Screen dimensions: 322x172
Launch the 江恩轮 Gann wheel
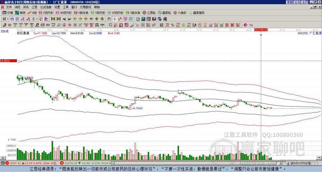tap(149, 13)
